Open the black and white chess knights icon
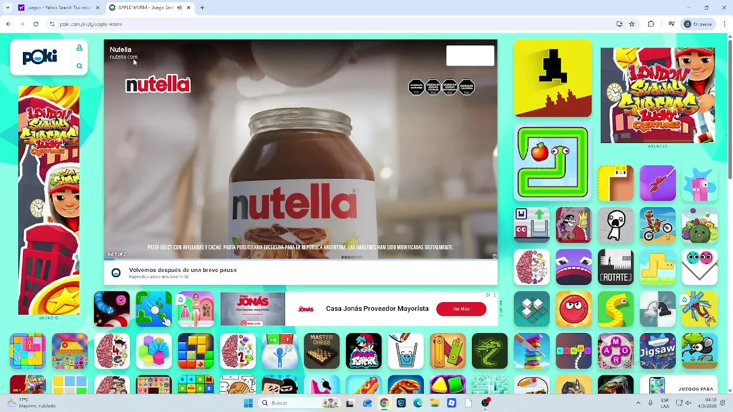 tap(657, 309)
